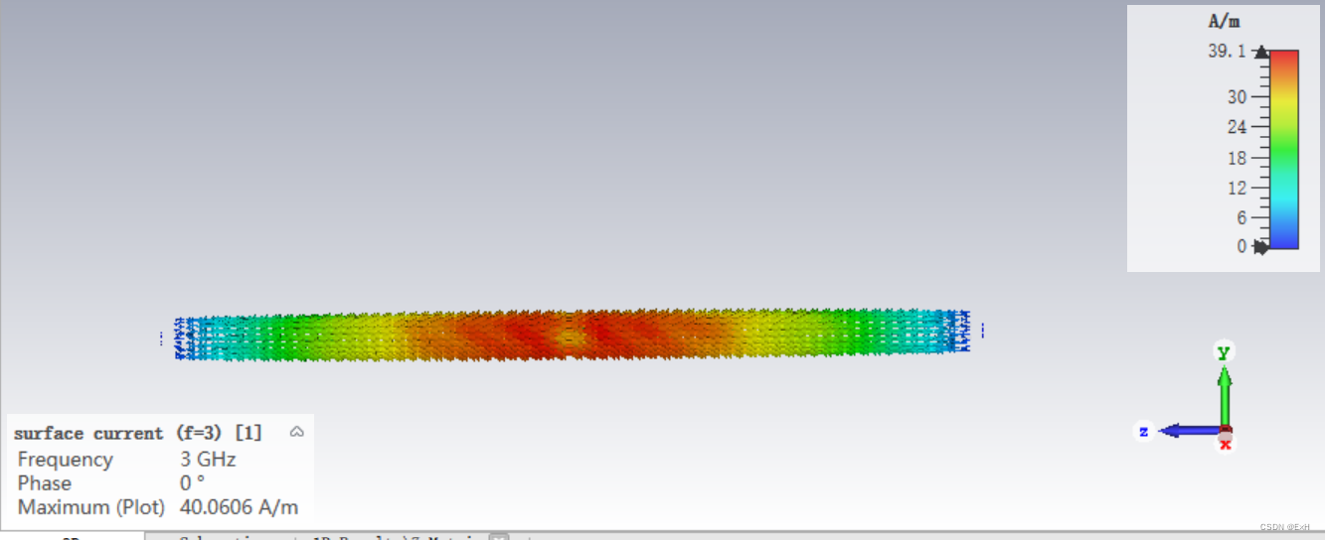Click the Frequency label
Image resolution: width=1325 pixels, height=540 pixels.
(x=66, y=460)
